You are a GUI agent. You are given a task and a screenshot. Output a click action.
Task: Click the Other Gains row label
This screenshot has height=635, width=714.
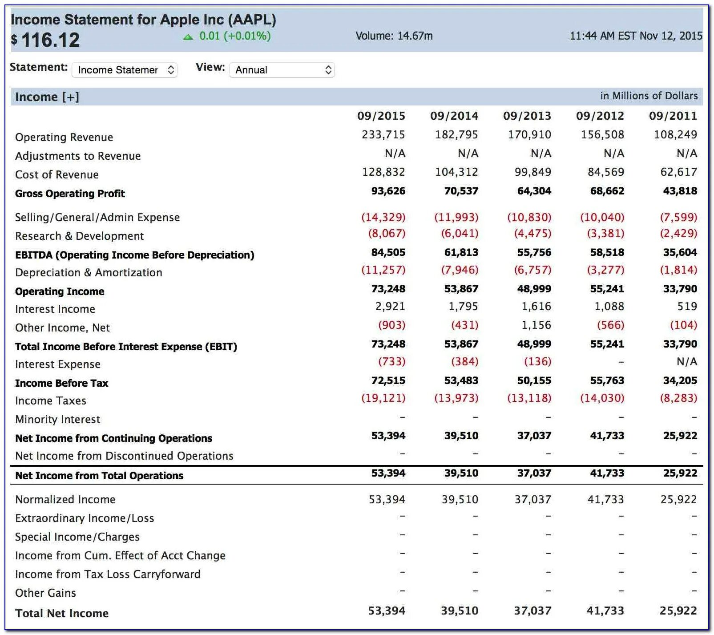pyautogui.click(x=45, y=593)
